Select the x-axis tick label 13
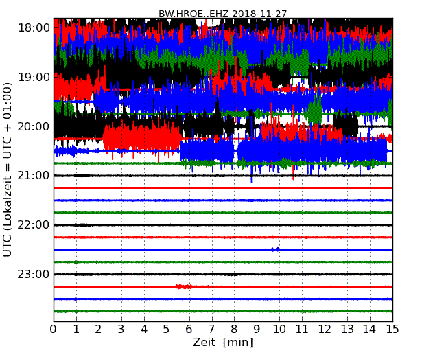This screenshot has width=446, height=357. pos(347,329)
